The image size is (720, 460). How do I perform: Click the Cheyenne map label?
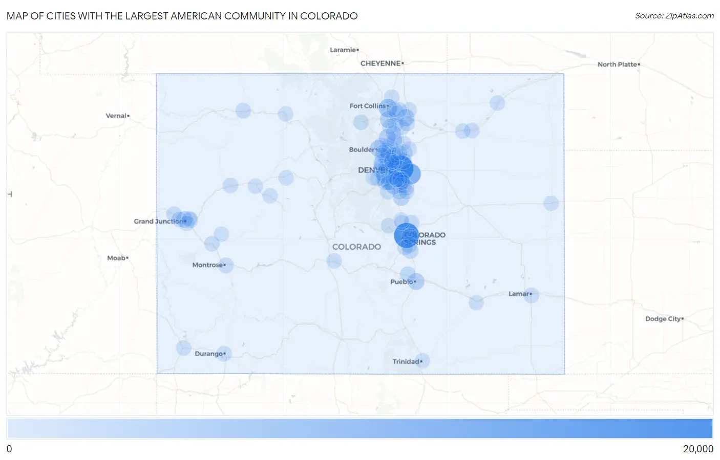click(381, 63)
